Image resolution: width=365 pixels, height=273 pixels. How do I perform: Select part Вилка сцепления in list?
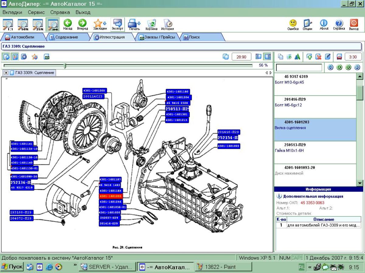[x=315, y=130]
